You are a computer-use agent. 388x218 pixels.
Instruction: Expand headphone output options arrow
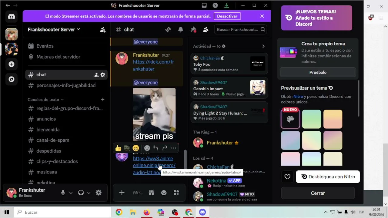click(89, 193)
